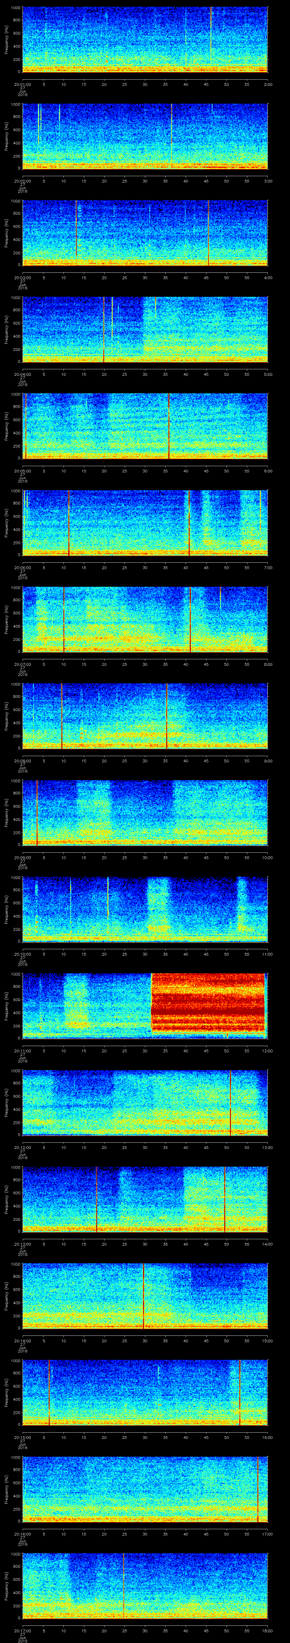
Task: Click the 12:00 end time label
Action: pyautogui.click(x=268, y=1051)
